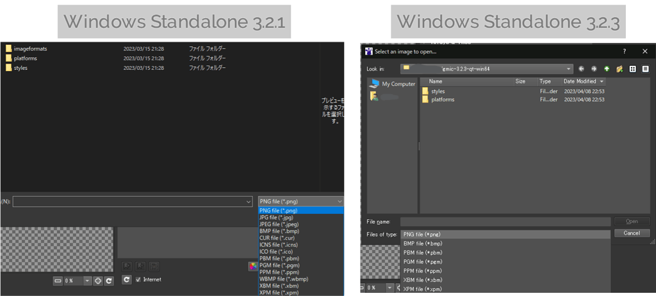Click the add fave icon below filter list

click(x=127, y=267)
